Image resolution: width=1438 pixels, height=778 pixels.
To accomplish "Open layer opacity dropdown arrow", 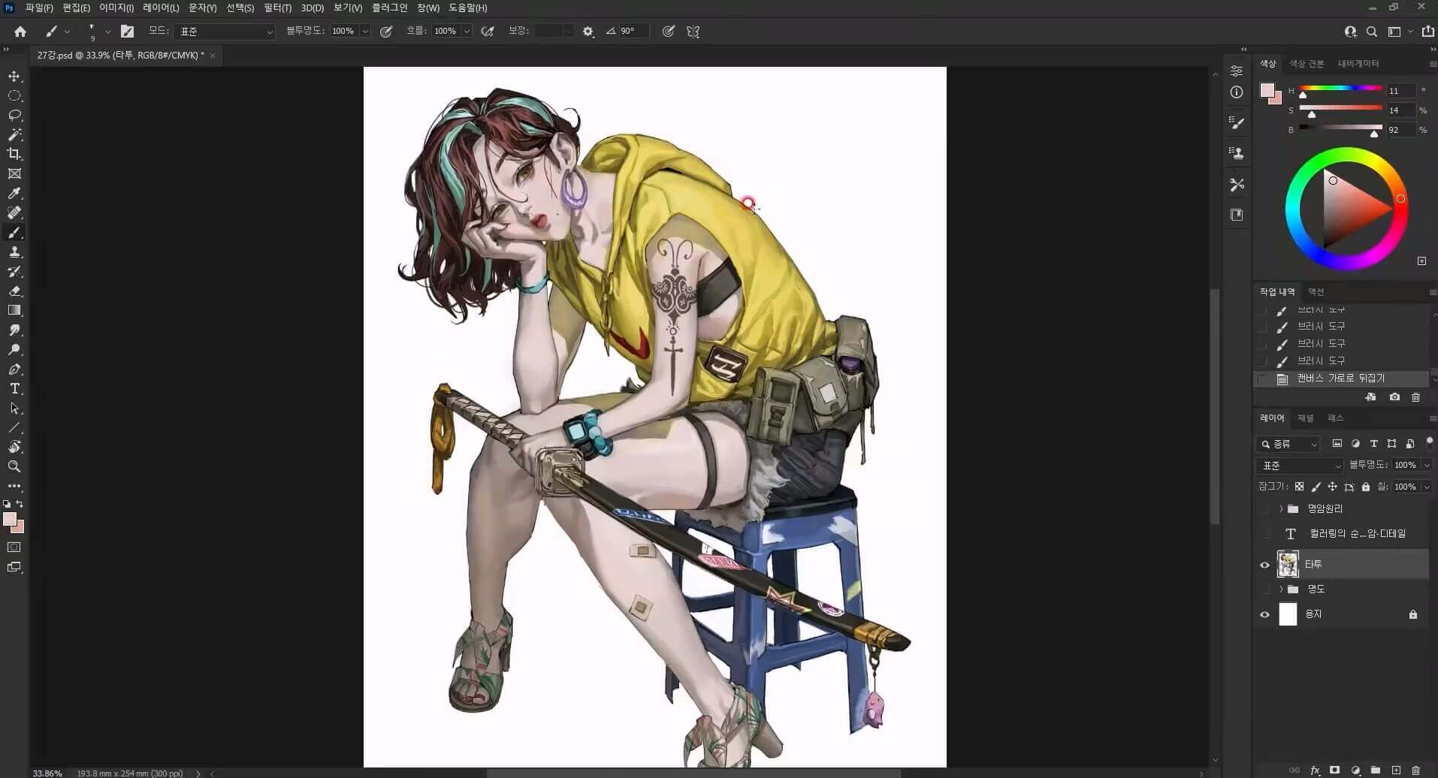I will 1426,466.
